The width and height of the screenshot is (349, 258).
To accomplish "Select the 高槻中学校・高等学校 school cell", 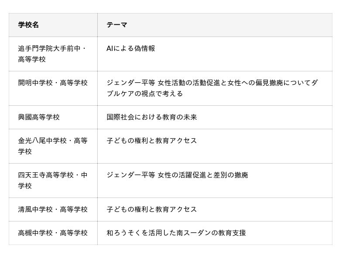I will coord(53,233).
